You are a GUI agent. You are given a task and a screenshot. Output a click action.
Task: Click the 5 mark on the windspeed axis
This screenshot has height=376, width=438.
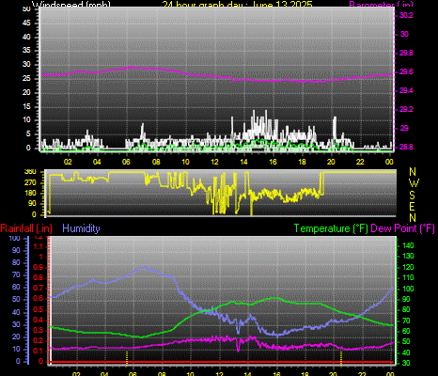[28, 134]
